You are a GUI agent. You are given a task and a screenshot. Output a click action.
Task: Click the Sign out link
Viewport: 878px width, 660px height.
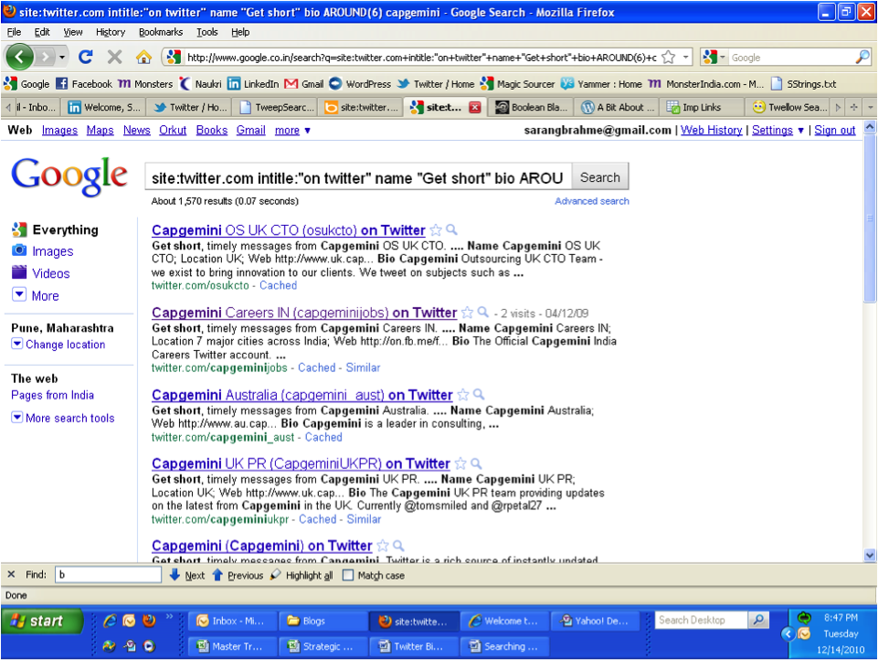click(834, 131)
